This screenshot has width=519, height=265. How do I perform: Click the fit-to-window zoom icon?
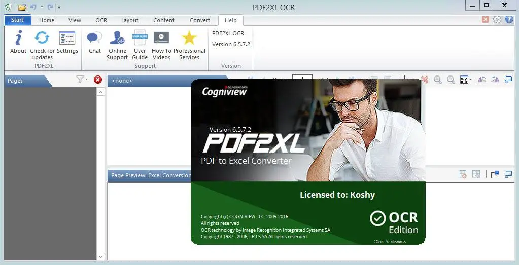[x=464, y=80]
